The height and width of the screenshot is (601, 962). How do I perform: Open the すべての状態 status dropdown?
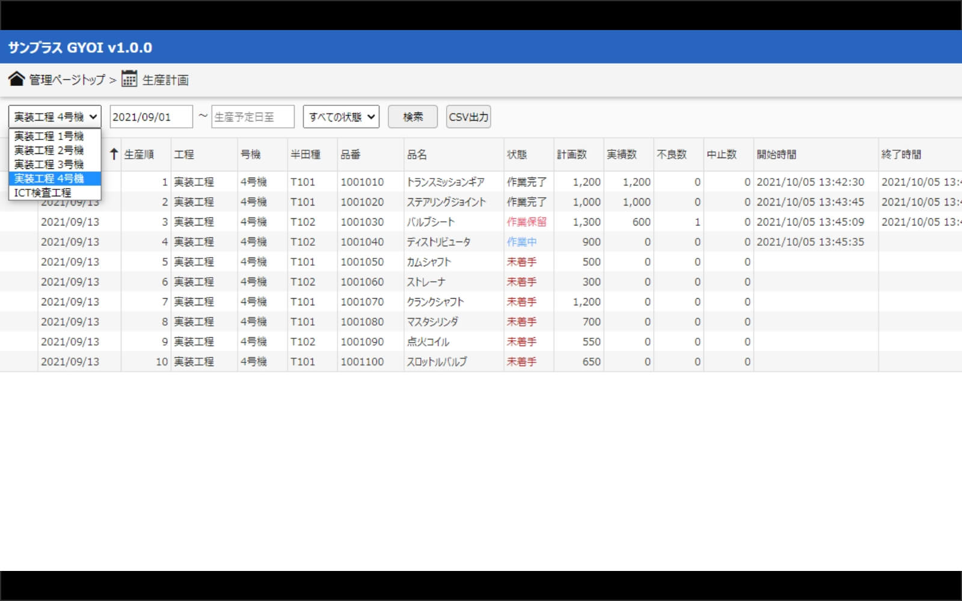341,117
